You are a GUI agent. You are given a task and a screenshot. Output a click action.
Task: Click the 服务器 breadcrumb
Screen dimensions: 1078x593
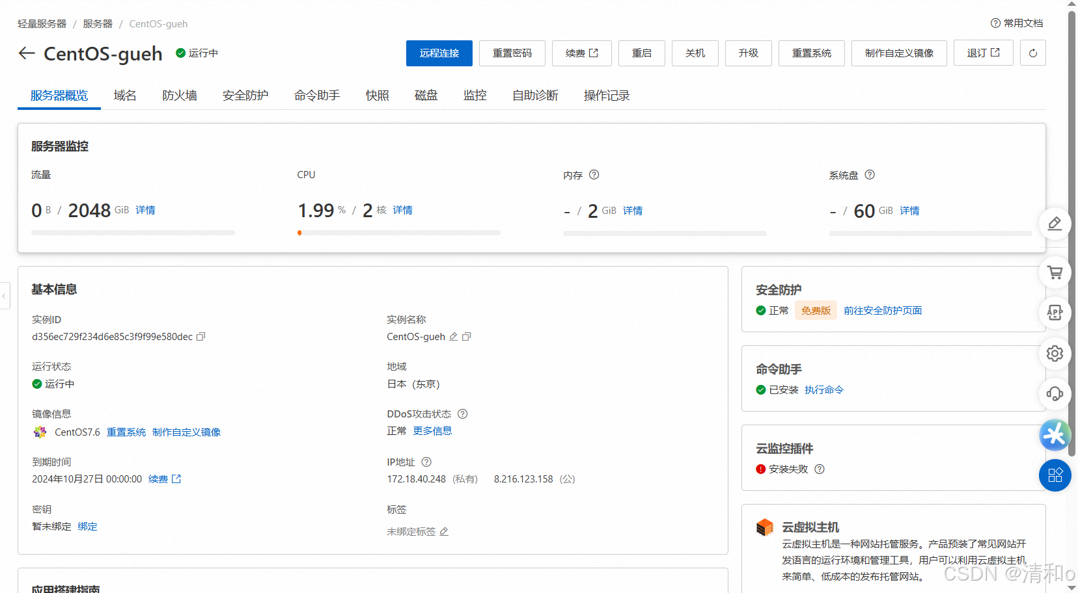(x=98, y=24)
